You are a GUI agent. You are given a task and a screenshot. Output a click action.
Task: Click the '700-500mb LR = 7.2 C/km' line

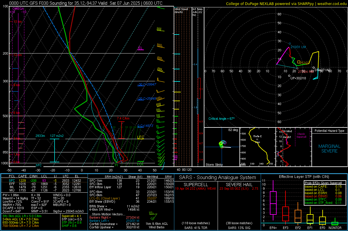[x=21, y=226]
